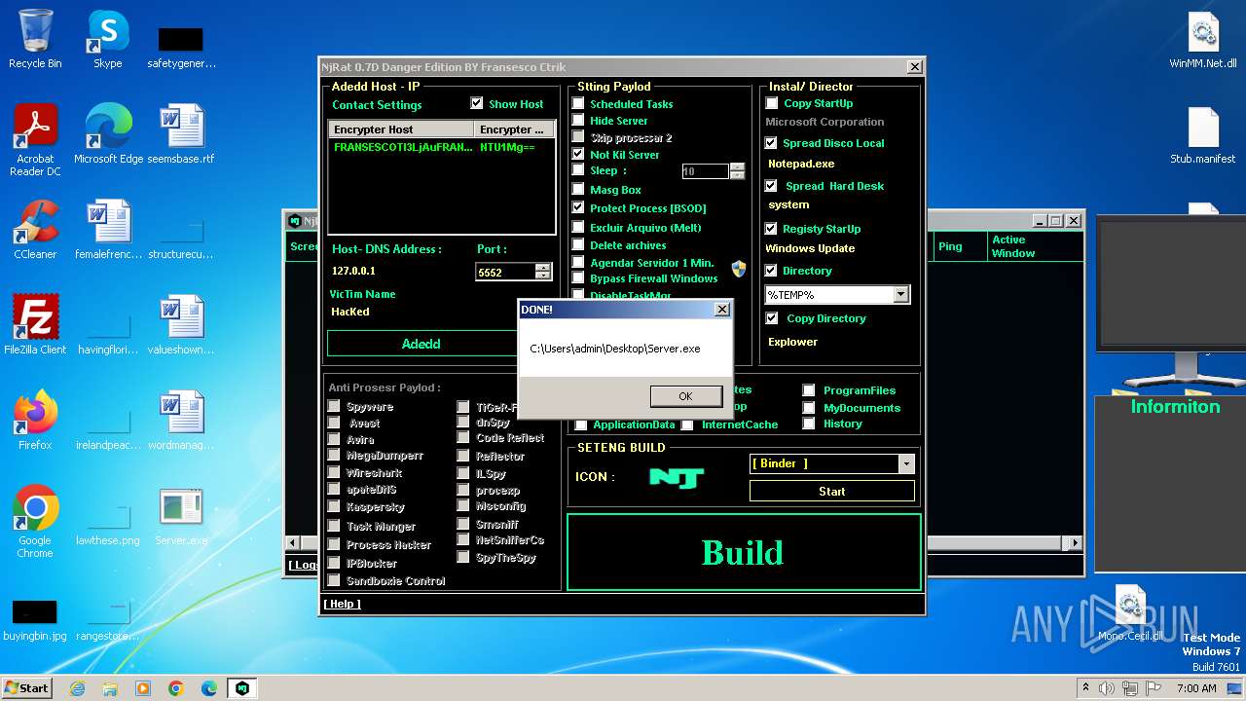This screenshot has width=1246, height=701.
Task: Click right arrow of back window scrollbar
Action: [1075, 542]
